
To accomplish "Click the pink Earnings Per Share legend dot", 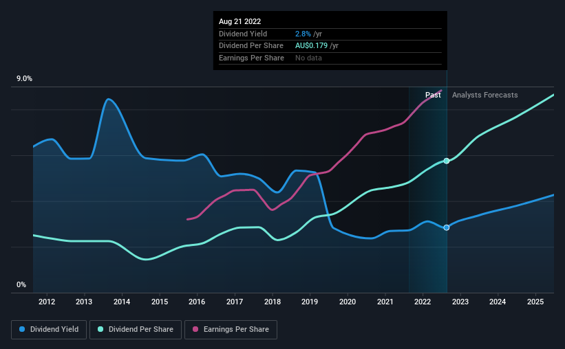I will click(x=195, y=329).
